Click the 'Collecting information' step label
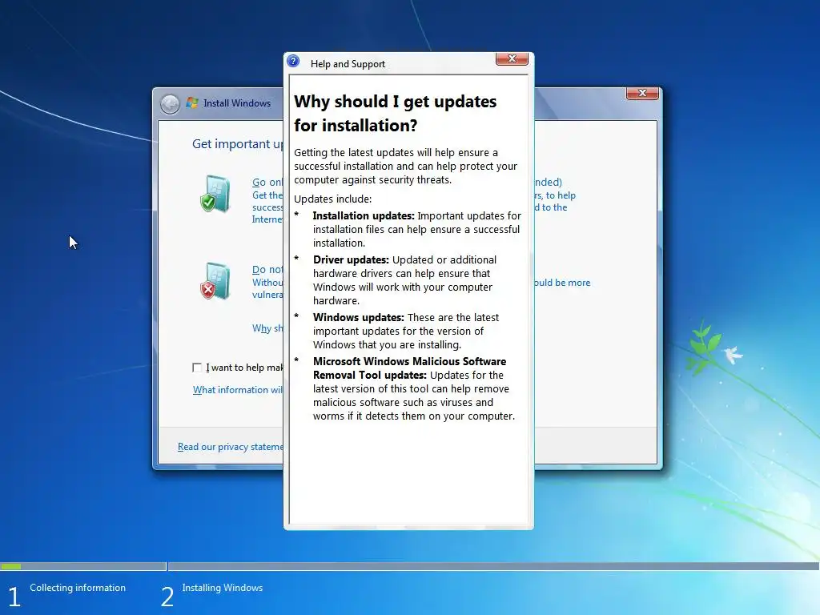 tap(78, 588)
